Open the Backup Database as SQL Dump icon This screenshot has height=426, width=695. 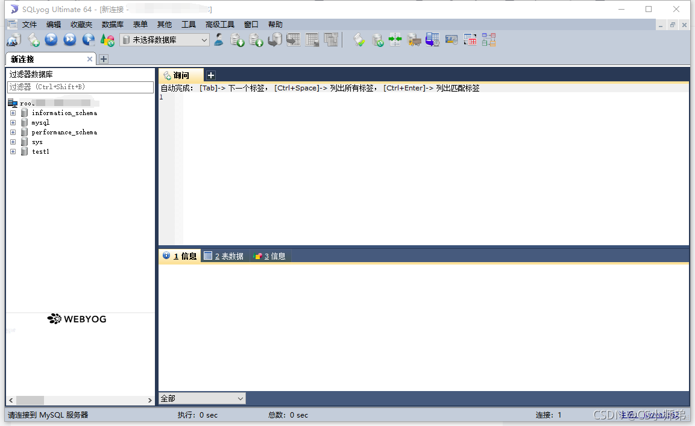tap(237, 40)
